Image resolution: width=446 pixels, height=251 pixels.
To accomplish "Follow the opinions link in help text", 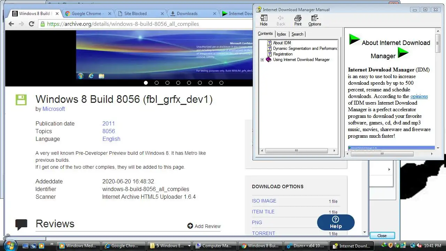I will pos(419,96).
